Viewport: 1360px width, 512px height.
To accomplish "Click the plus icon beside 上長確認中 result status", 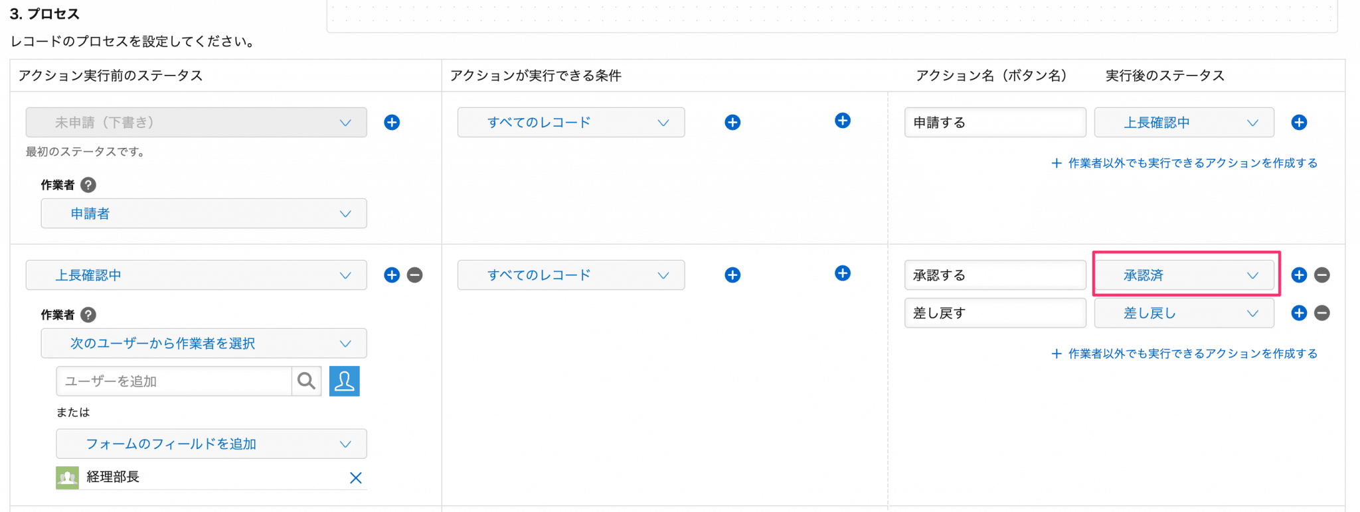I will 1299,122.
